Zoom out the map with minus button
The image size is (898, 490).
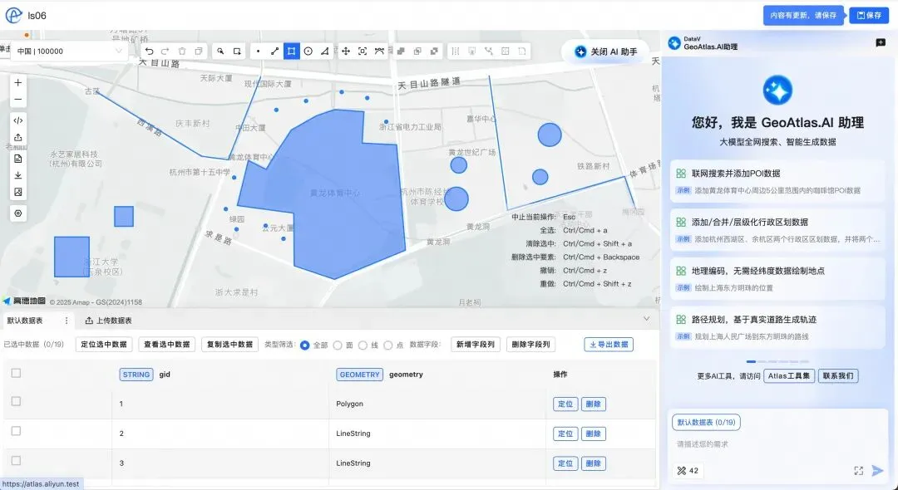pos(18,100)
